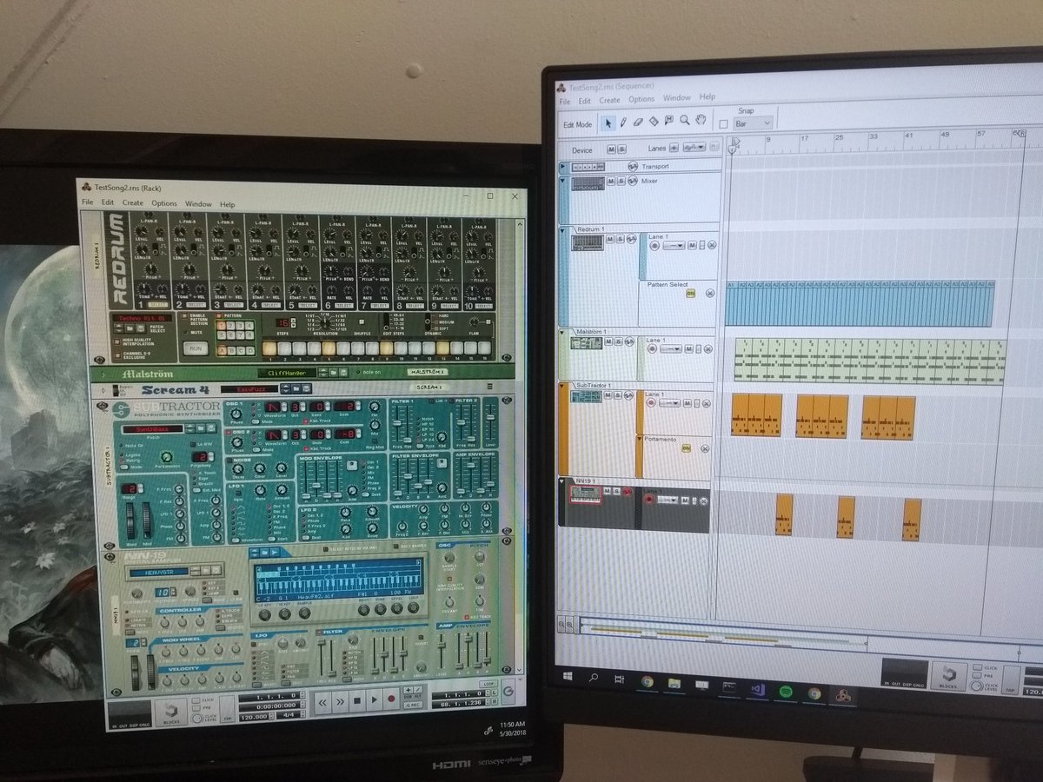Open the Window menu in Sequencer window
Image resolution: width=1043 pixels, height=782 pixels.
click(677, 98)
